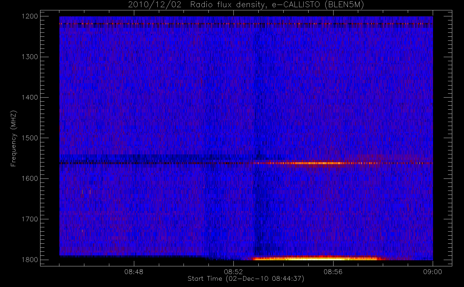The height and width of the screenshot is (287, 464).
Task: Click the 'Frequency (MHz)' axis label
Action: tap(13, 138)
